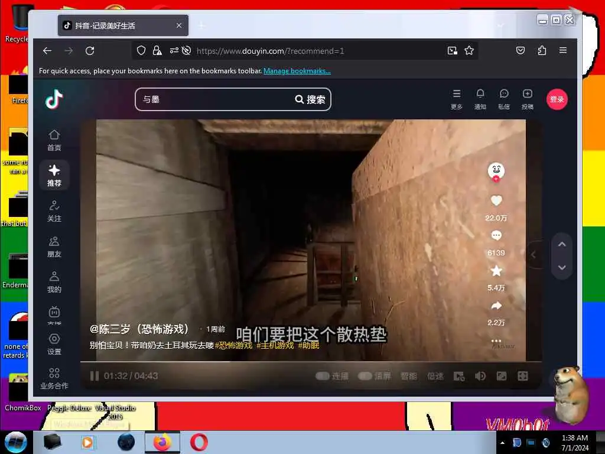Click the 投稿 upload icon
Screen dimensions: 605x454
click(528, 99)
